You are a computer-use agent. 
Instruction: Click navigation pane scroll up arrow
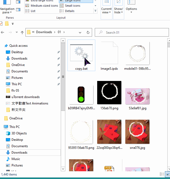coord(63,41)
